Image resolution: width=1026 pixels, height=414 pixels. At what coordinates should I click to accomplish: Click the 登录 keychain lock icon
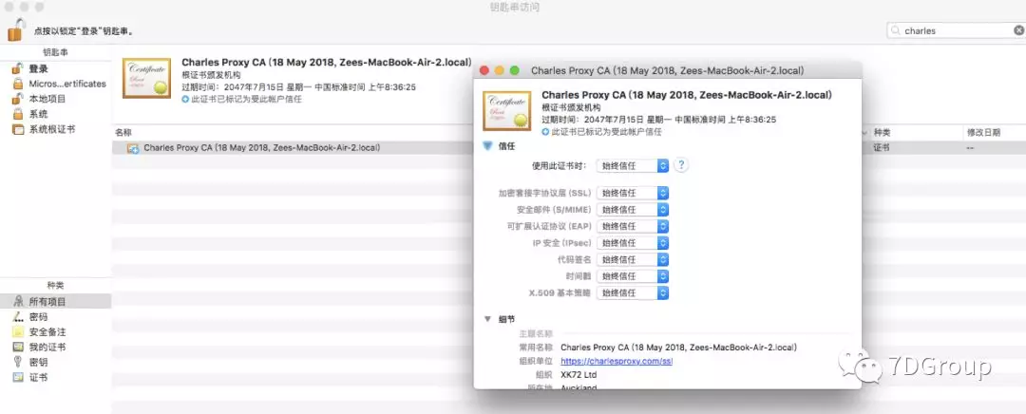18,68
